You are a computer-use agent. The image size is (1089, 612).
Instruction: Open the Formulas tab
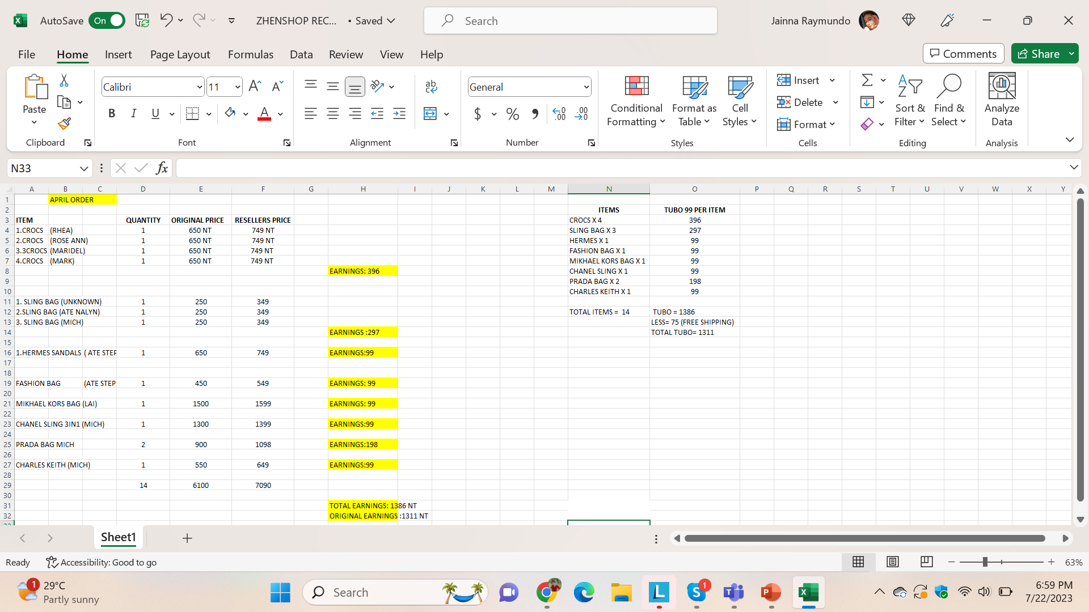(251, 54)
